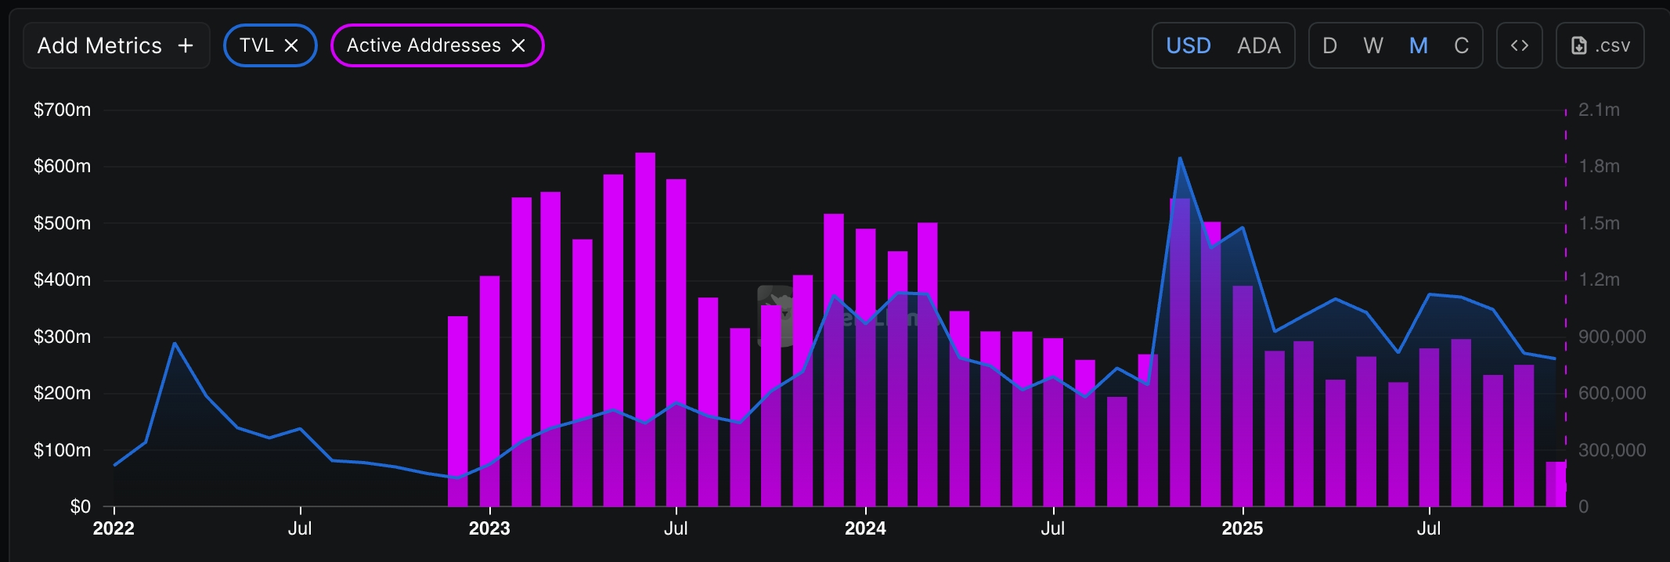This screenshot has height=562, width=1670.
Task: Click the 2023 label on the x-axis
Action: pyautogui.click(x=489, y=528)
